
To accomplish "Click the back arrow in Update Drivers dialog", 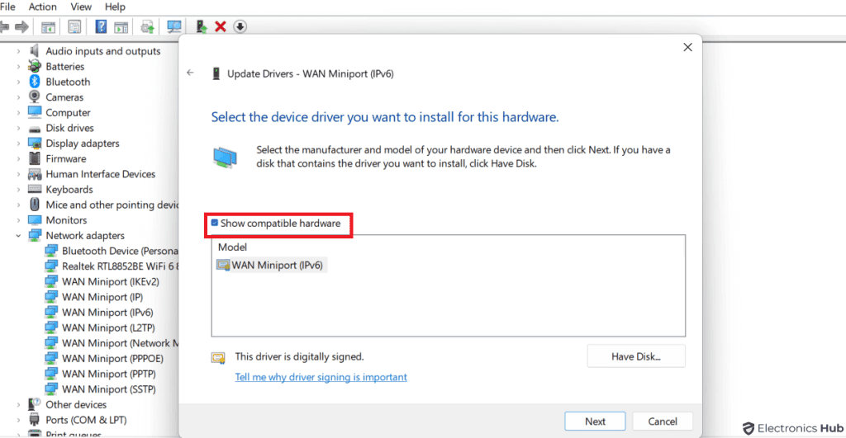I will pyautogui.click(x=190, y=73).
